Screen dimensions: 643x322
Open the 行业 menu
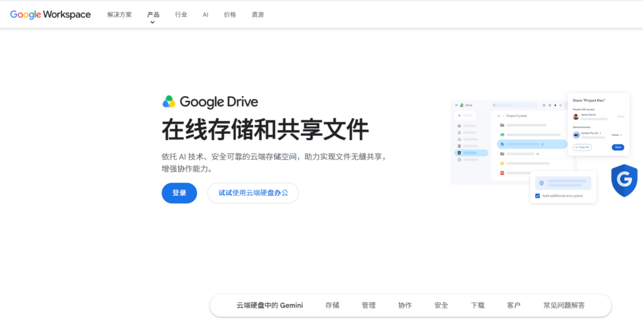click(181, 14)
